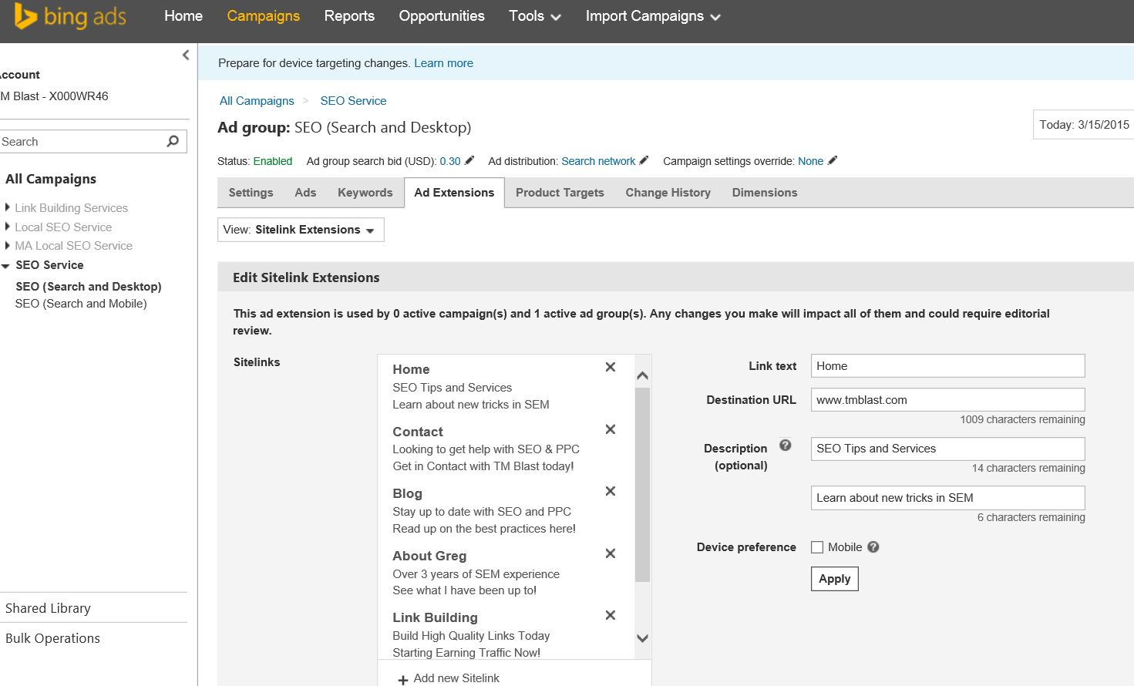Click the Search network link
1134x686 pixels.
tap(598, 161)
